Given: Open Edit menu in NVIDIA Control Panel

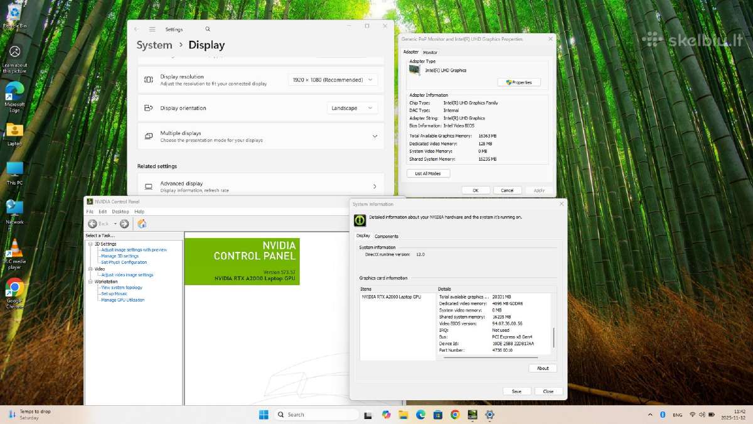Looking at the screenshot, I should (102, 212).
